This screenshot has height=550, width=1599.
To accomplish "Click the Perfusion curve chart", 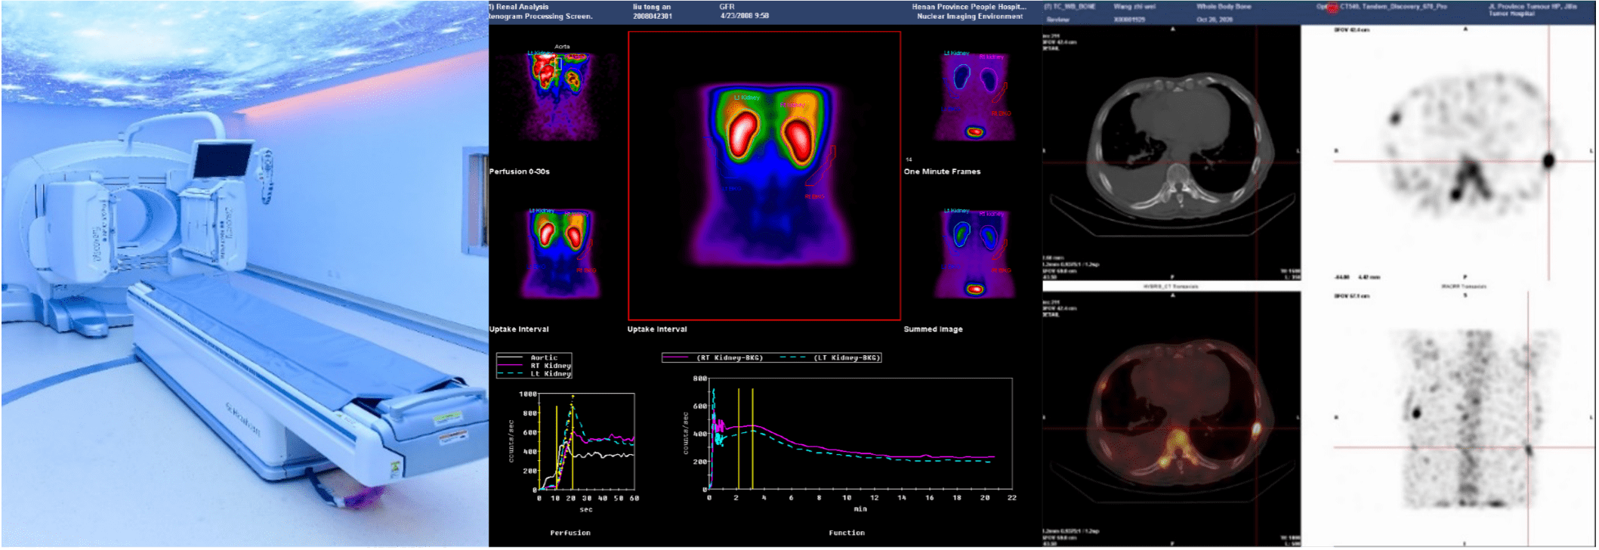I will click(x=586, y=442).
